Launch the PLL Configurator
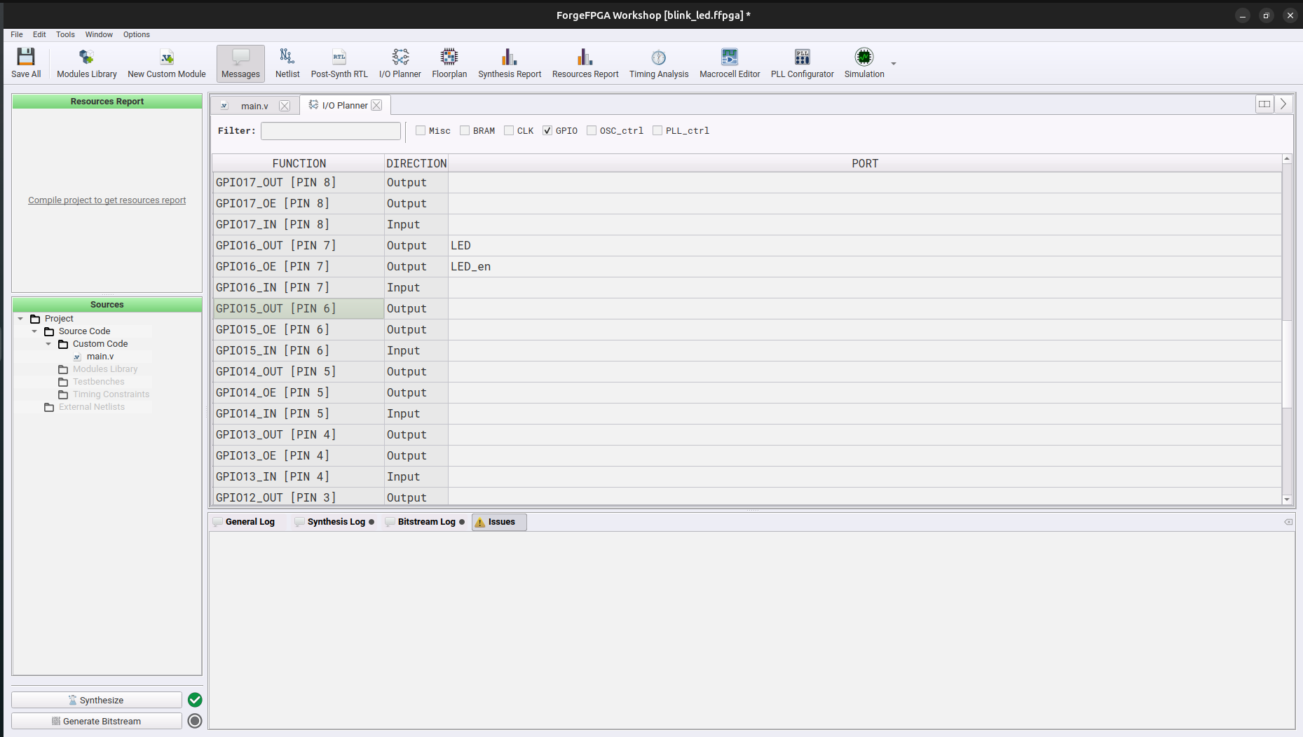 (x=802, y=63)
